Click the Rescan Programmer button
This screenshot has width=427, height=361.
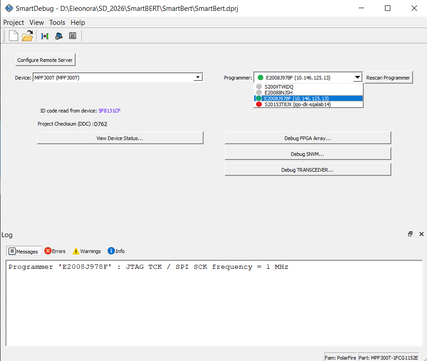[388, 78]
